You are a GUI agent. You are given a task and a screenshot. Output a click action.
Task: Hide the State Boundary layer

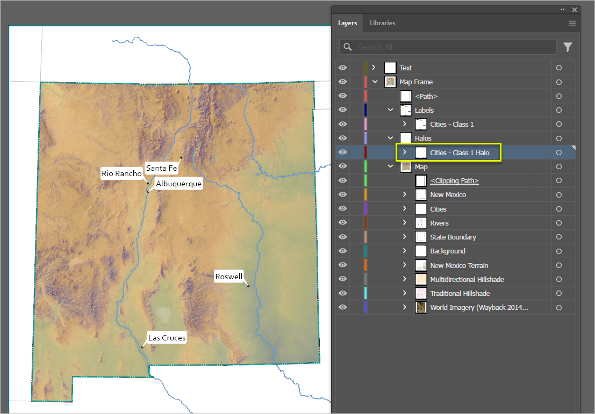coord(342,236)
